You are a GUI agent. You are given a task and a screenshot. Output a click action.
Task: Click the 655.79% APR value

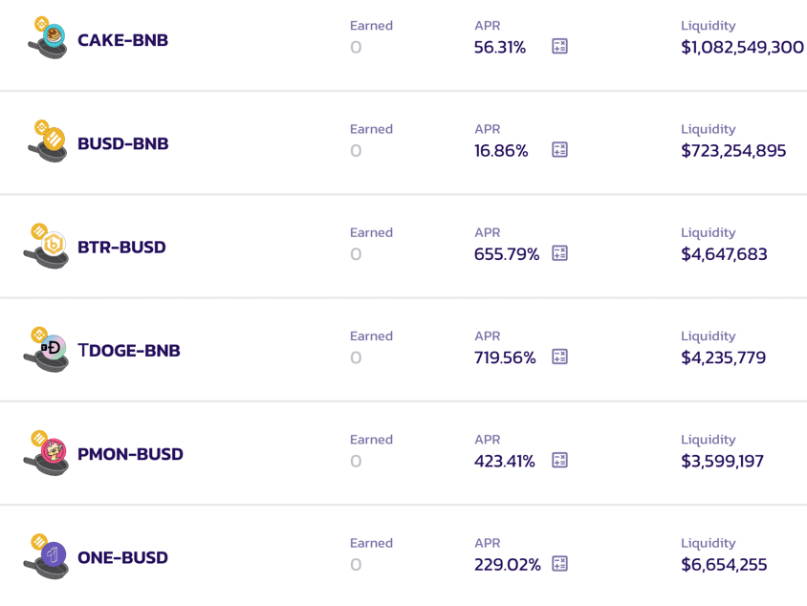tap(507, 254)
